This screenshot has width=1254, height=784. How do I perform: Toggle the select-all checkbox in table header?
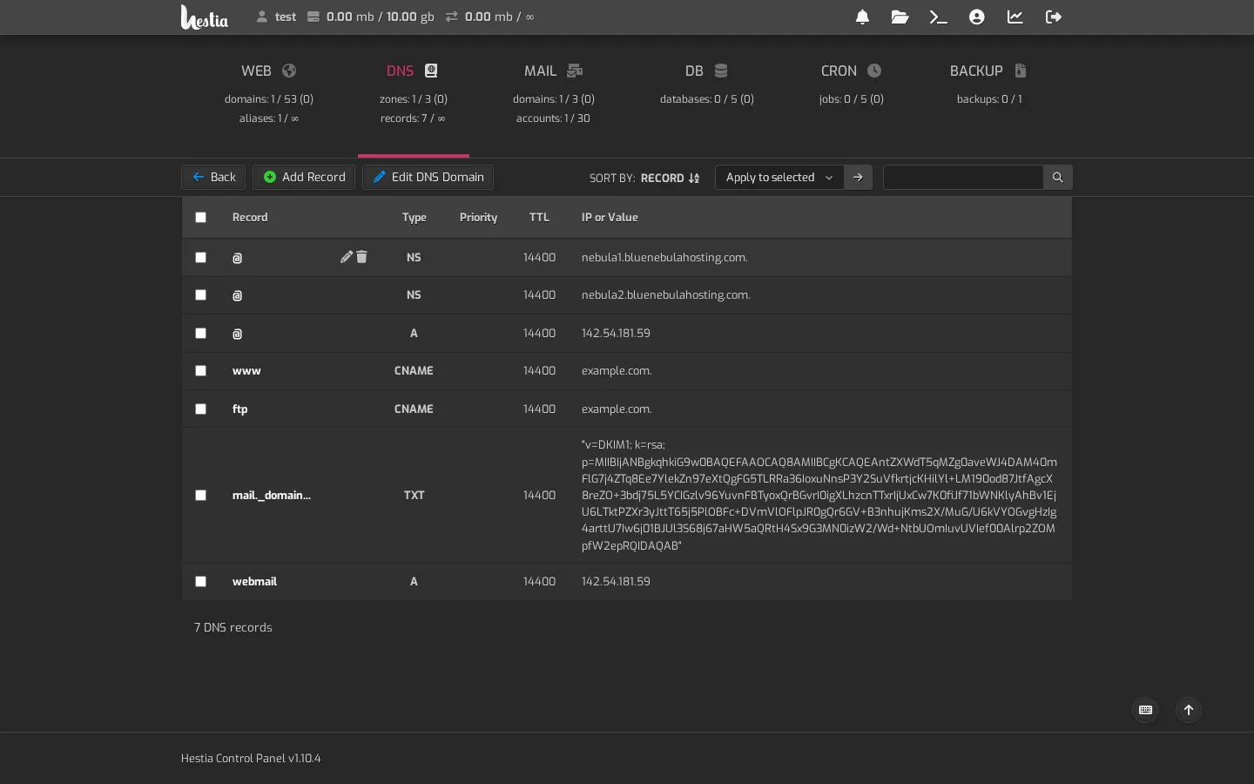point(201,218)
